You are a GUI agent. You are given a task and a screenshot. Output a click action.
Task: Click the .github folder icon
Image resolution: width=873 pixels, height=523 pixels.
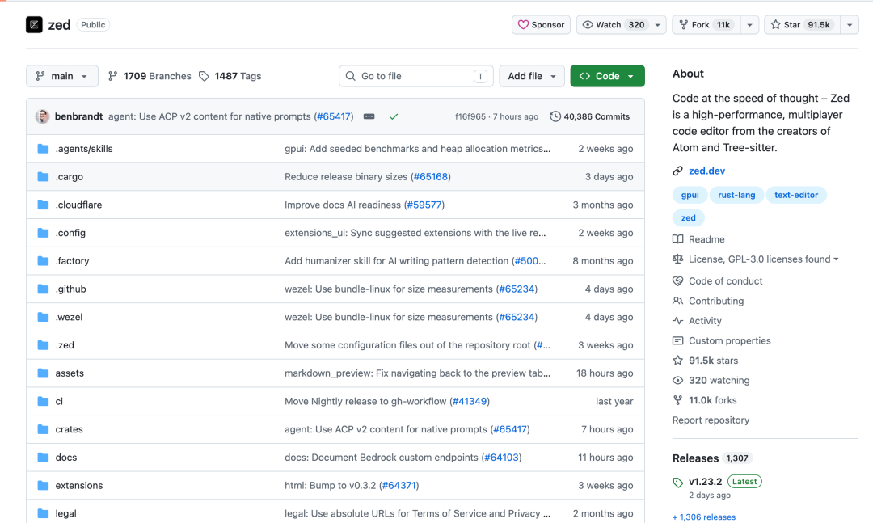coord(43,289)
